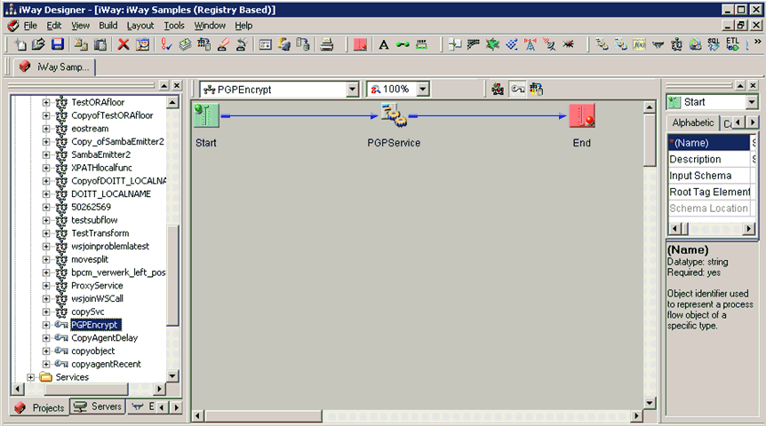
Task: Select the copyagentRecent tree item
Action: tap(106, 365)
